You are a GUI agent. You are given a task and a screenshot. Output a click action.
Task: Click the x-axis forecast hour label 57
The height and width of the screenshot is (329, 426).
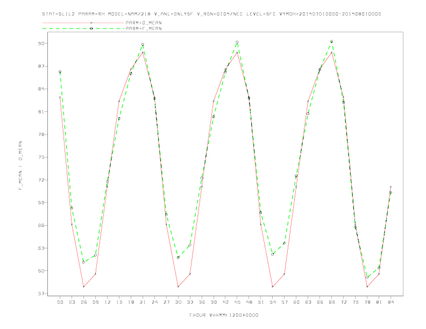point(285,302)
